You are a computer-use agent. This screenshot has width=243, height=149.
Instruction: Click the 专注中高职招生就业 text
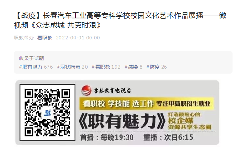coord(183,104)
